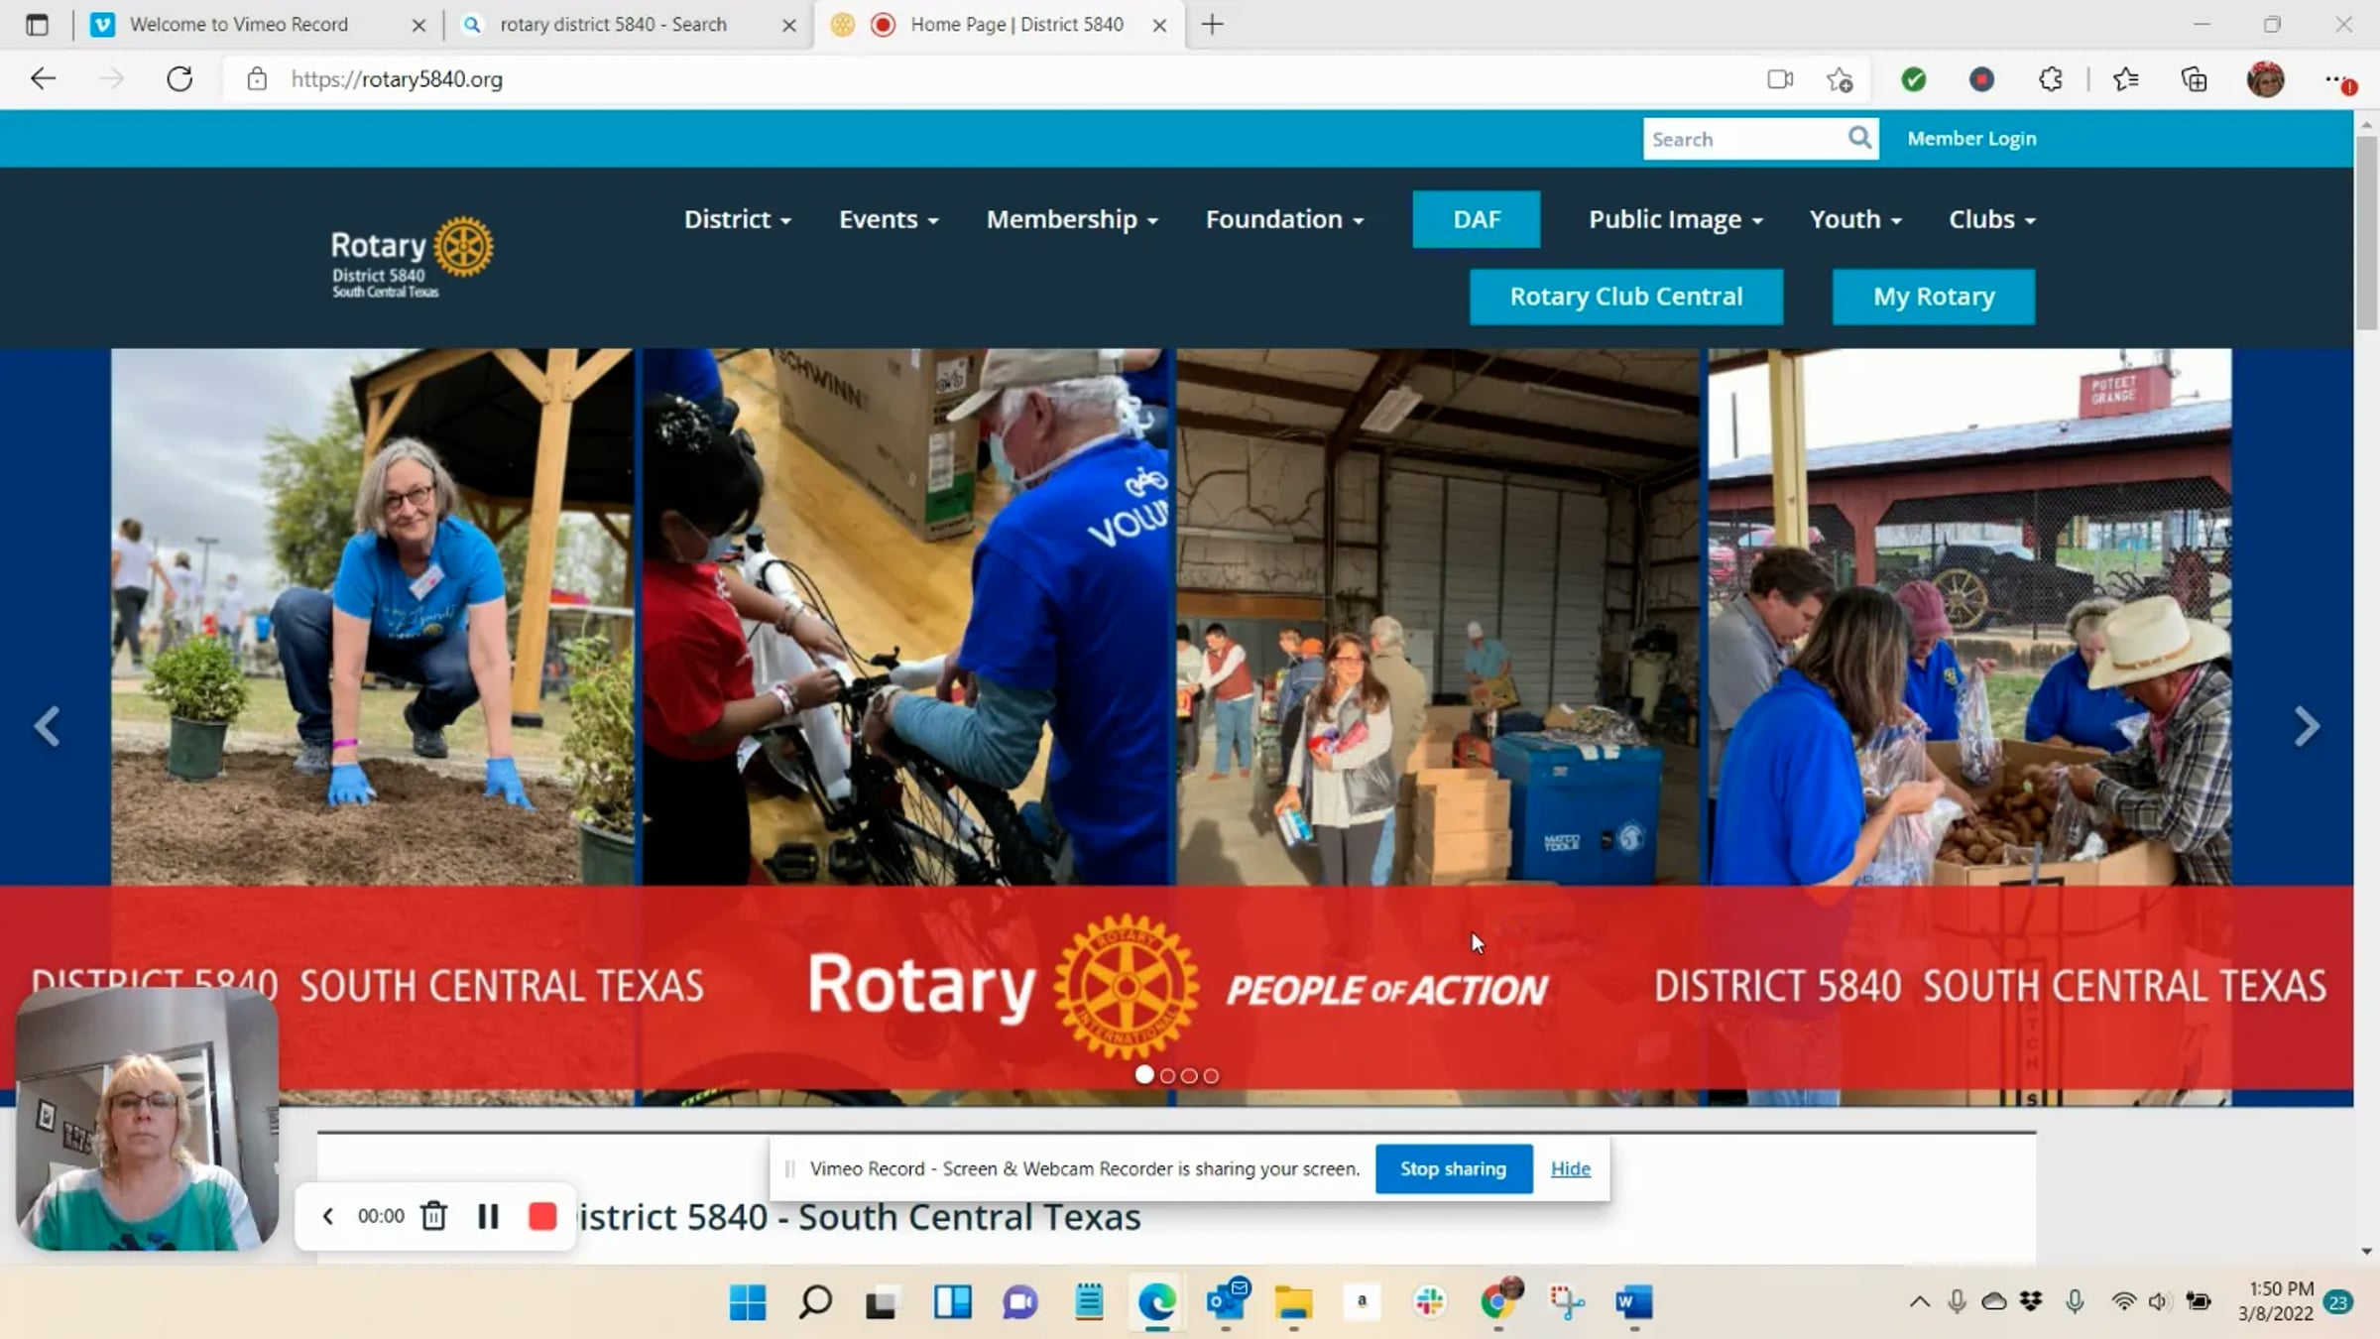
Task: Expand the Public Image menu
Action: [1676, 219]
